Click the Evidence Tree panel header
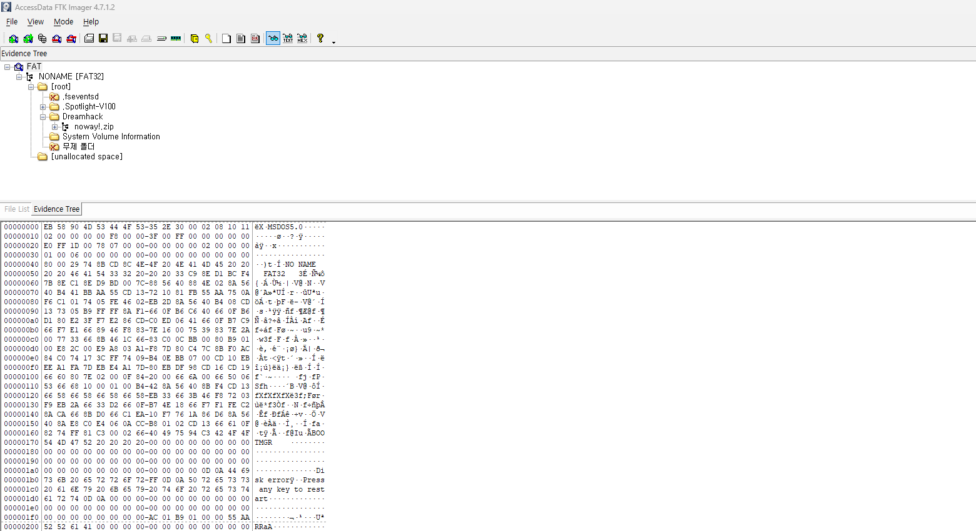This screenshot has width=976, height=531. [x=488, y=54]
